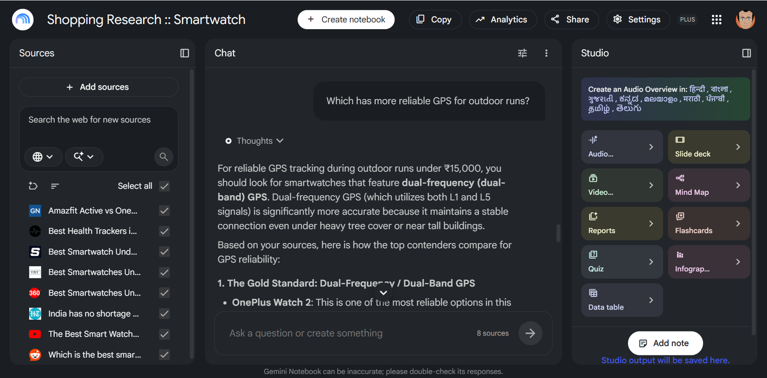767x378 pixels.
Task: Collapse the Sources panel icon
Action: [185, 53]
